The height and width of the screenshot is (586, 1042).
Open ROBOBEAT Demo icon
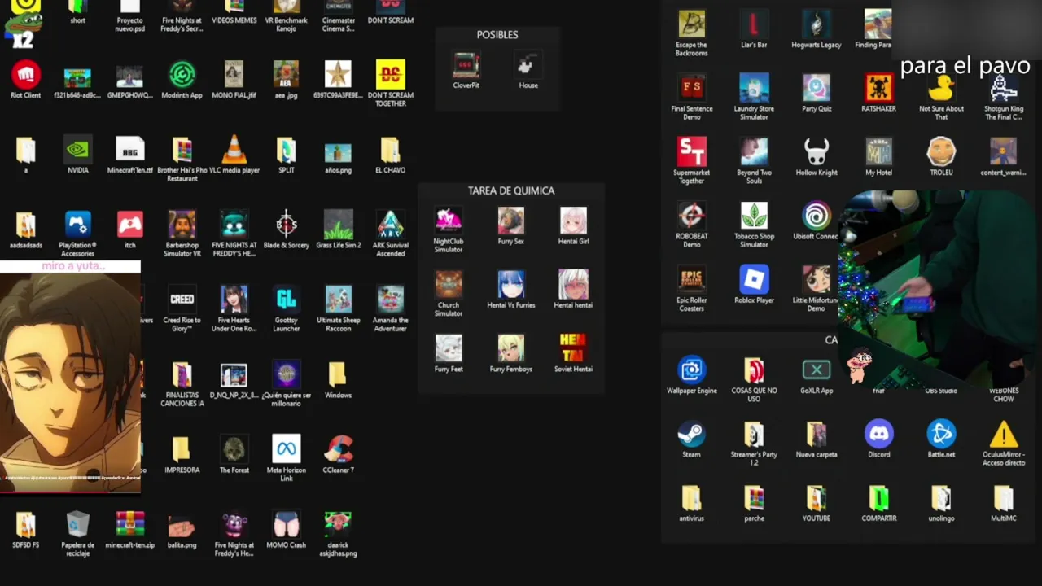(691, 216)
